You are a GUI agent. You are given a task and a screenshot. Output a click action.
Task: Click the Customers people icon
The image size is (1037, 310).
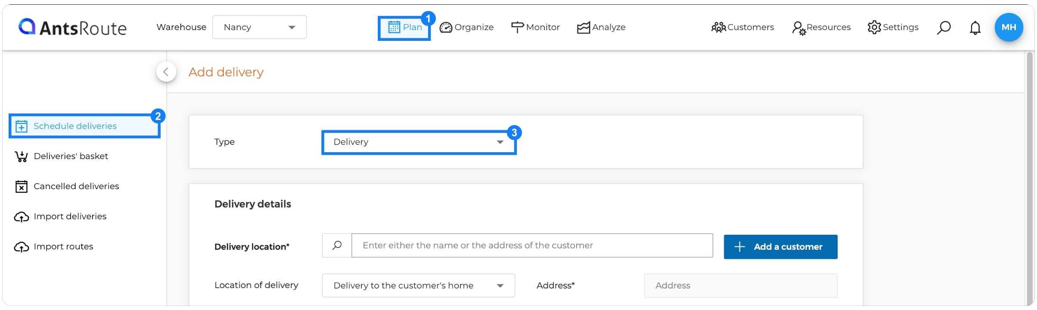pos(719,28)
